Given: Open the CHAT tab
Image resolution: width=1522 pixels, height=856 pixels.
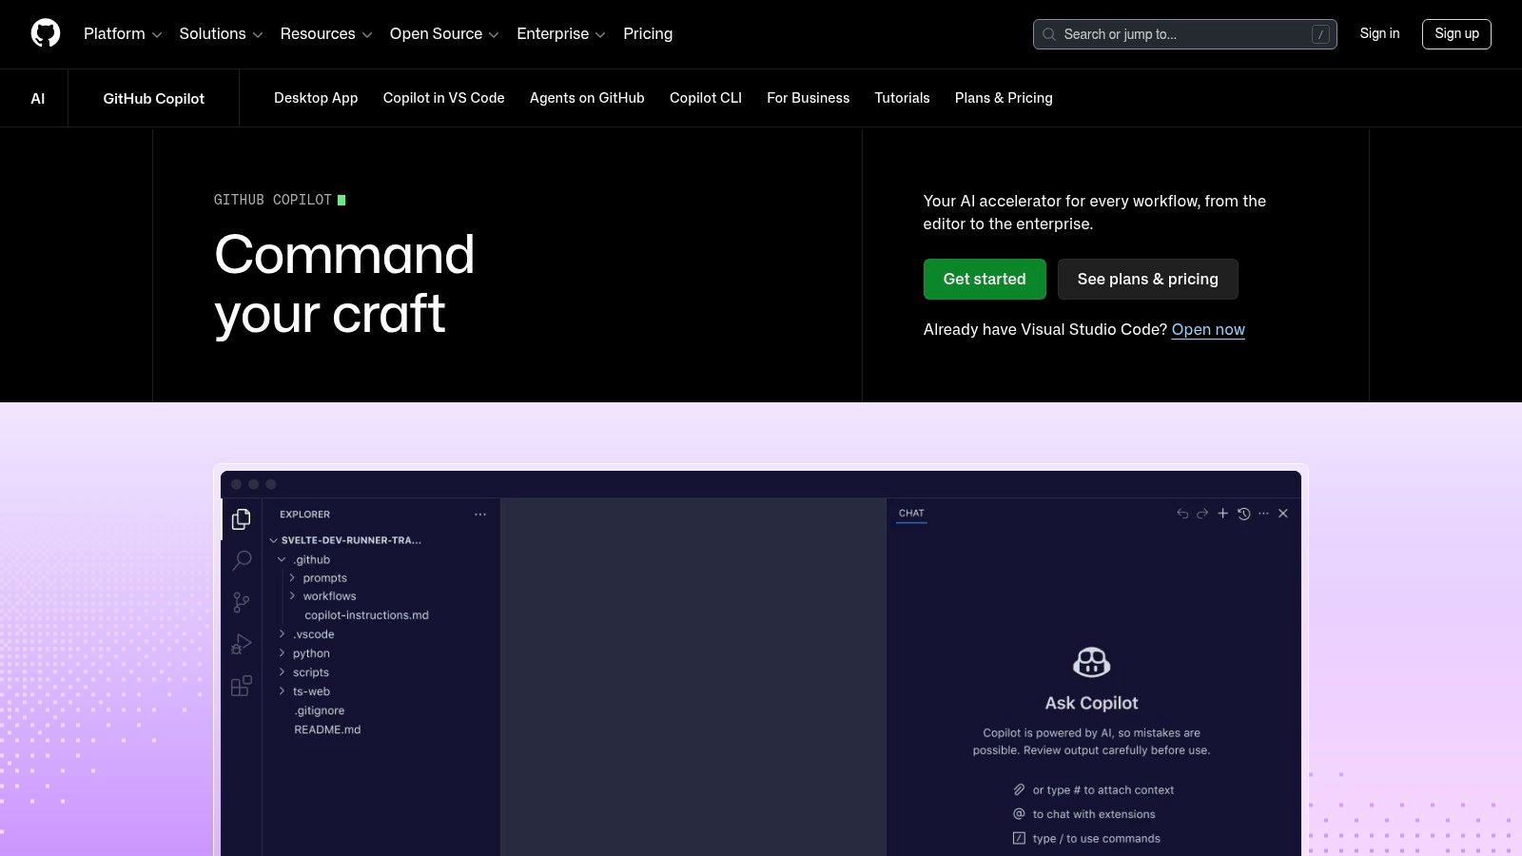Looking at the screenshot, I should [911, 514].
